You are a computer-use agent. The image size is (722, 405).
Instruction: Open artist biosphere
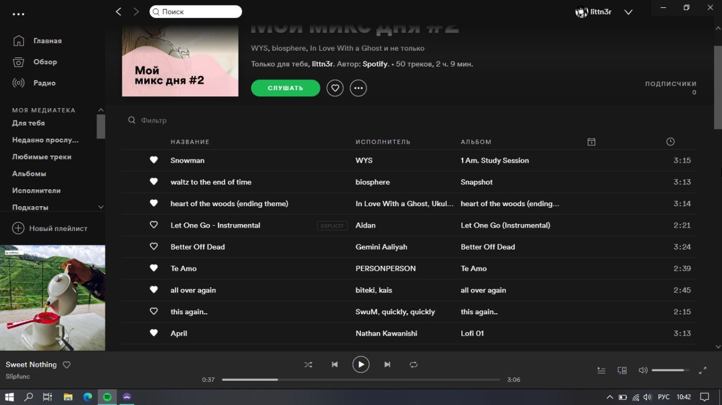(373, 182)
